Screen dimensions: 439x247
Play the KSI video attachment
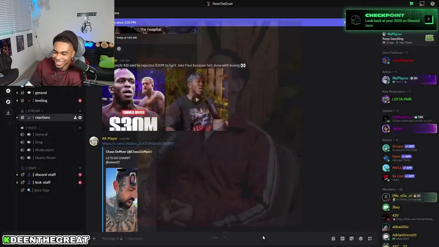coord(197,100)
